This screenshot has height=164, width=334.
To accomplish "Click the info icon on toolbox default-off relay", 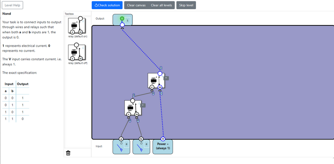I will (83, 48).
